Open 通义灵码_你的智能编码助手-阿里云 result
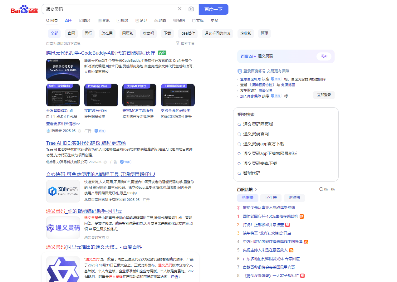397x282 pixels. coord(84,211)
